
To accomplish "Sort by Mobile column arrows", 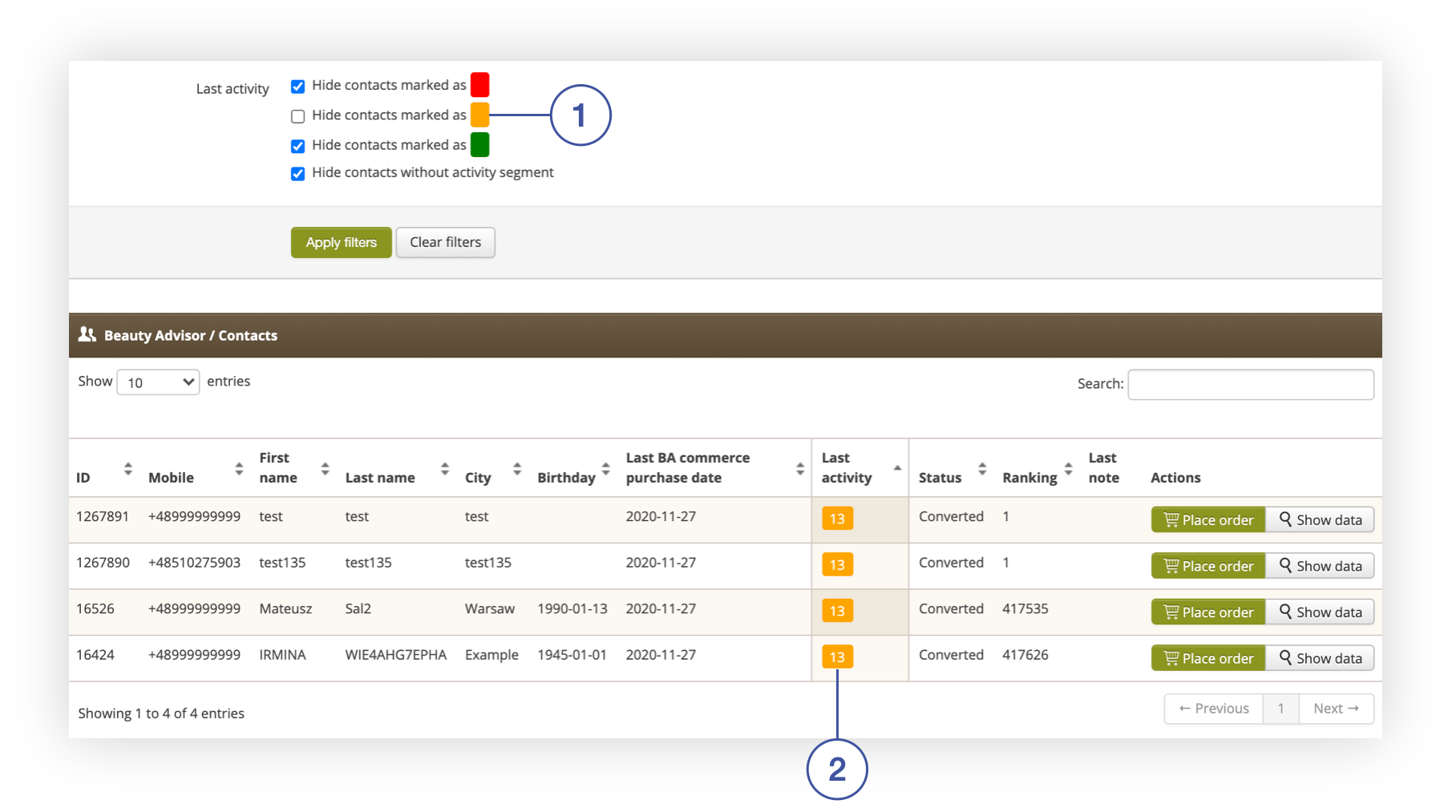I will click(x=239, y=469).
